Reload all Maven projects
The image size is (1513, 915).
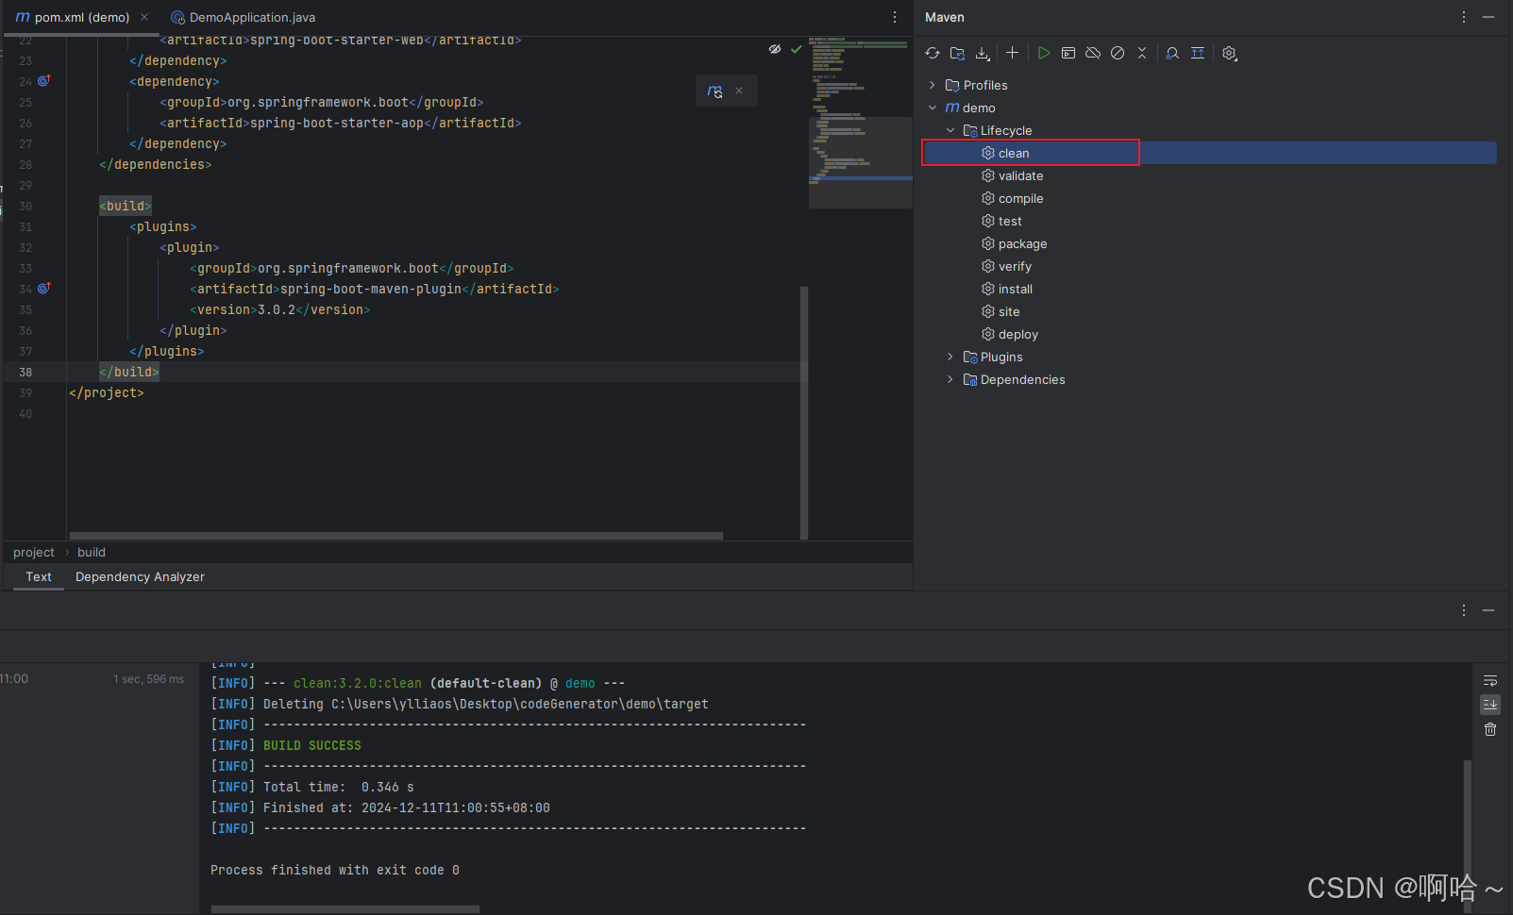tap(932, 53)
